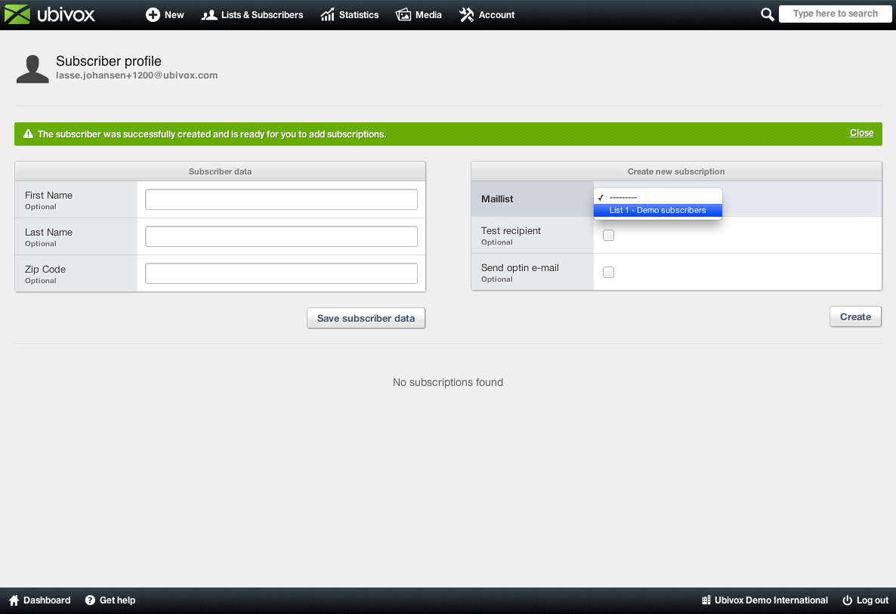Tick the Send optin e-mail checkbox

pos(609,273)
